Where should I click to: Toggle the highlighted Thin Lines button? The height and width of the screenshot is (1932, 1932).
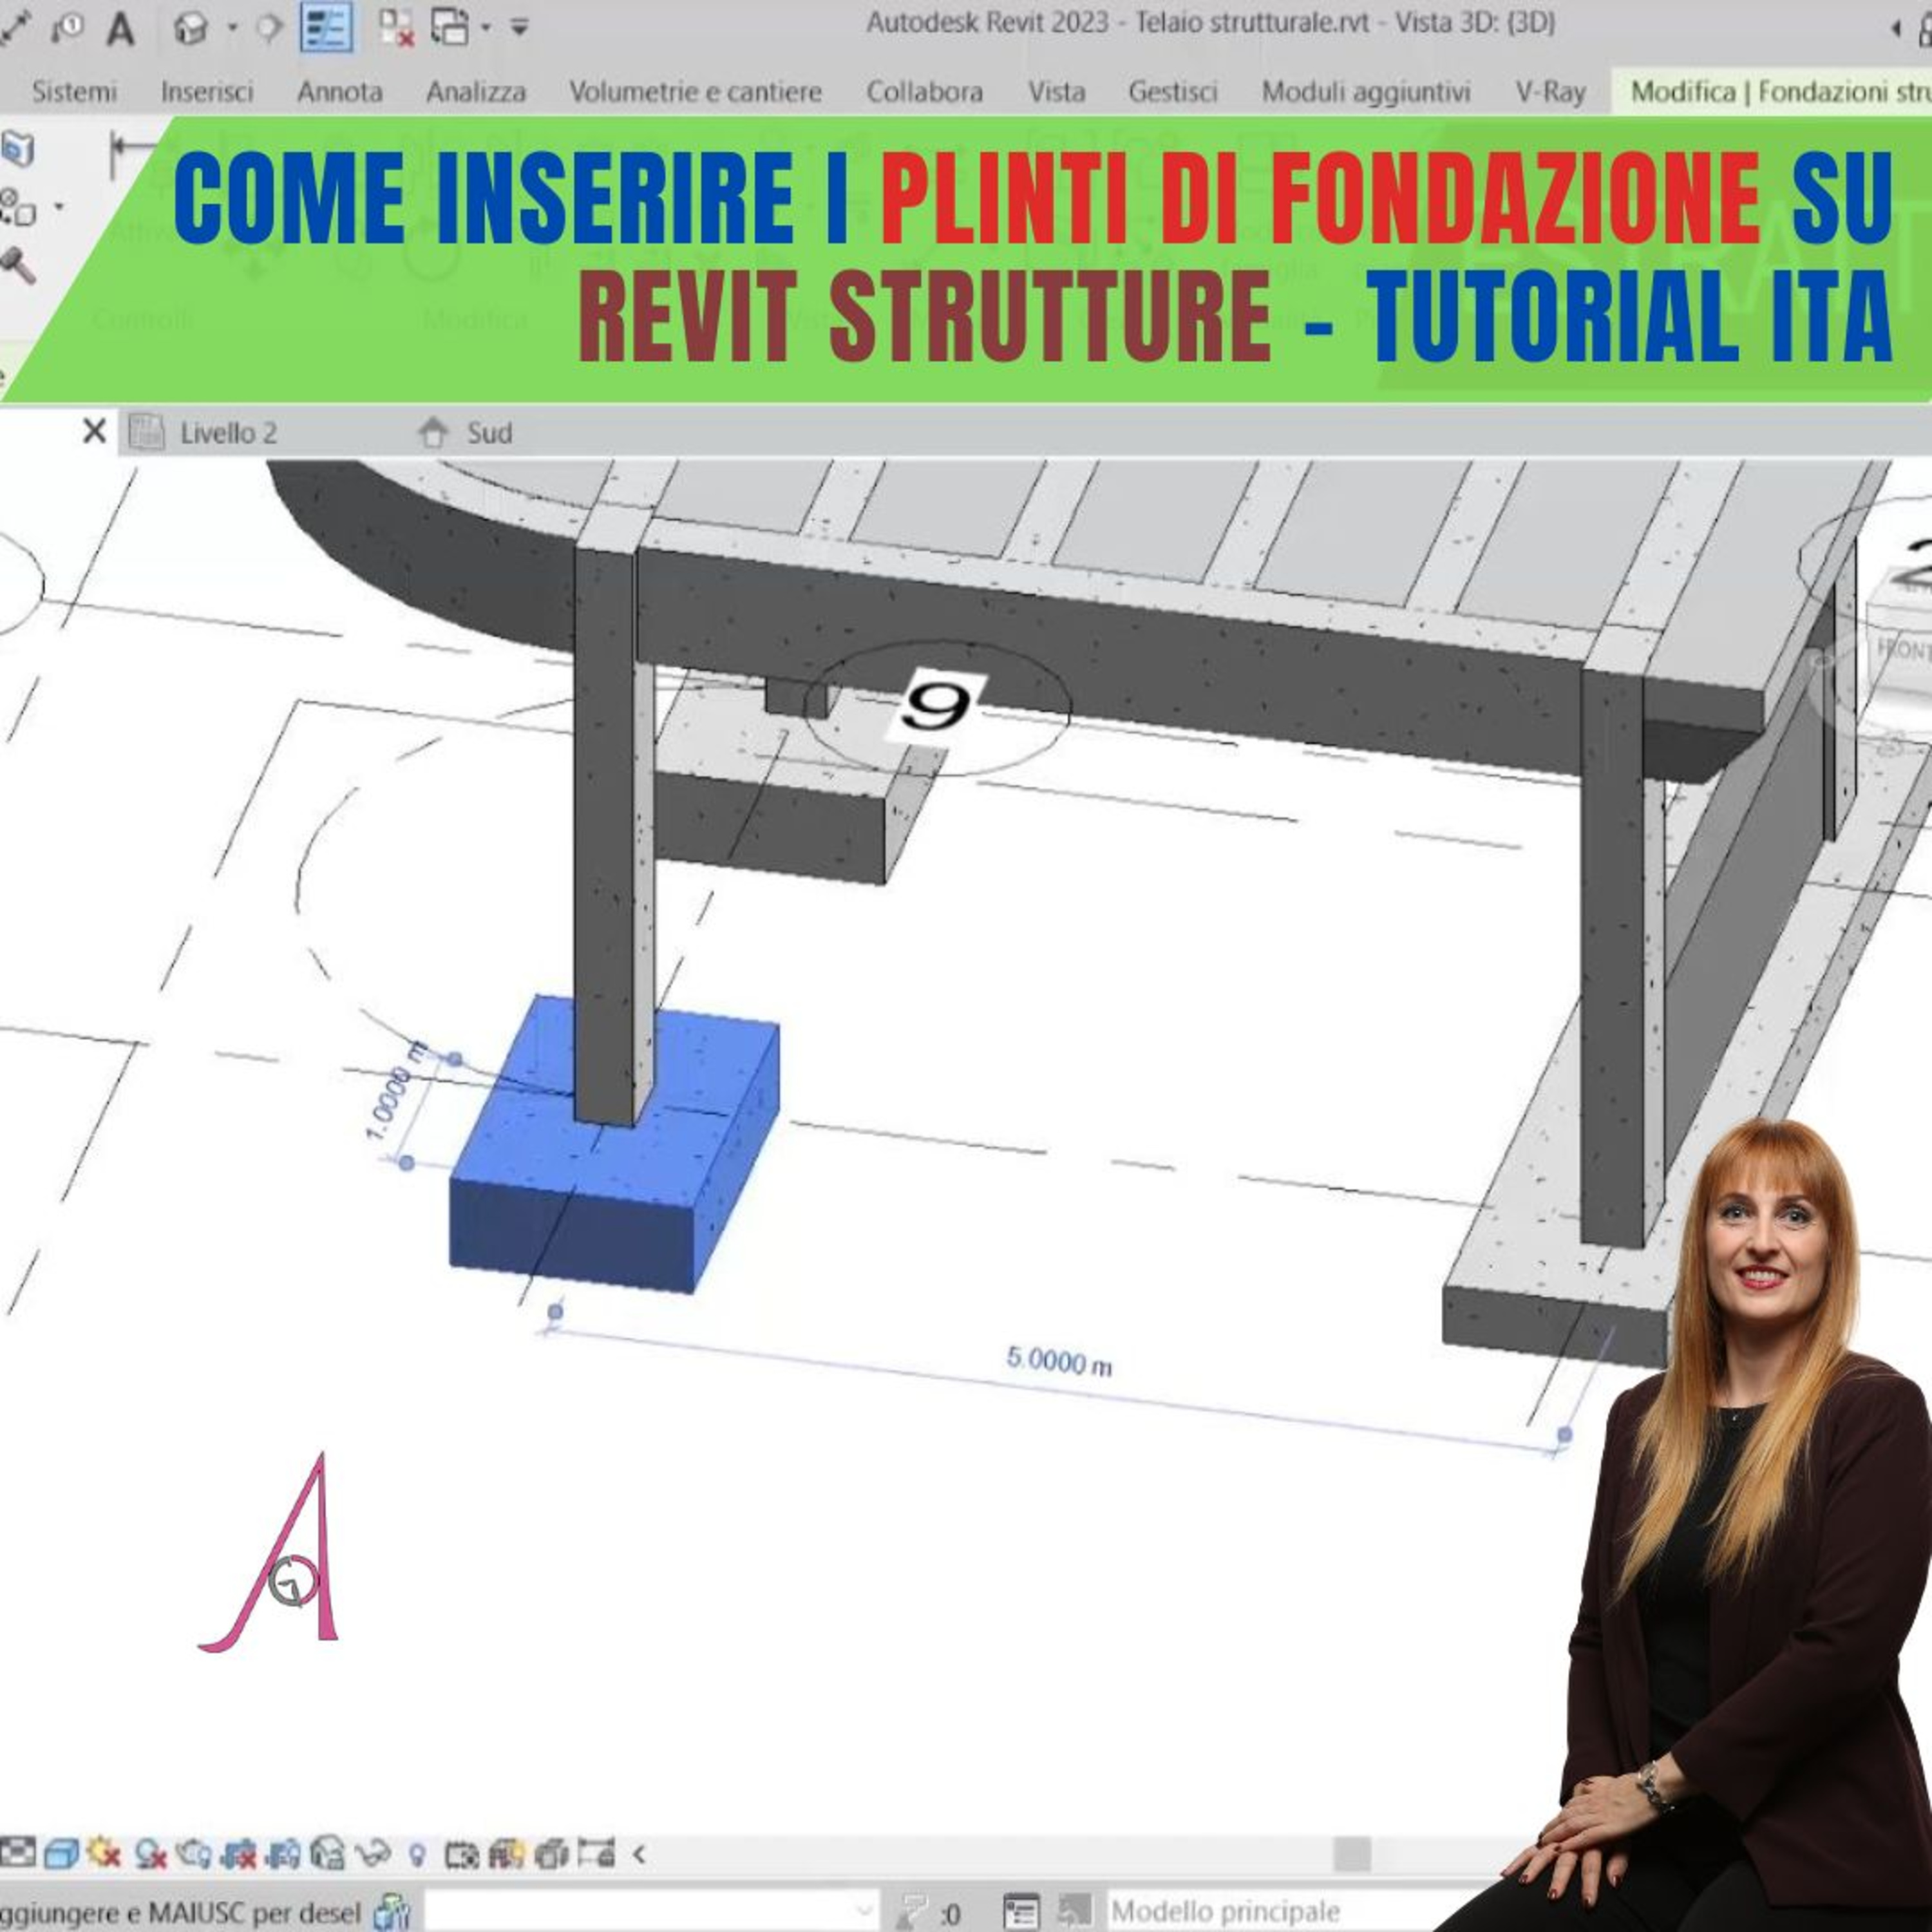[327, 28]
